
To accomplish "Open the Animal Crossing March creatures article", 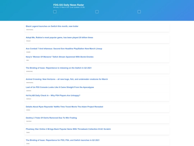I will (67, 79).
